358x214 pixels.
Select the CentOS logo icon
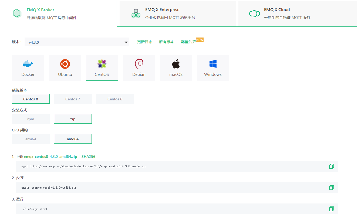pos(102,64)
